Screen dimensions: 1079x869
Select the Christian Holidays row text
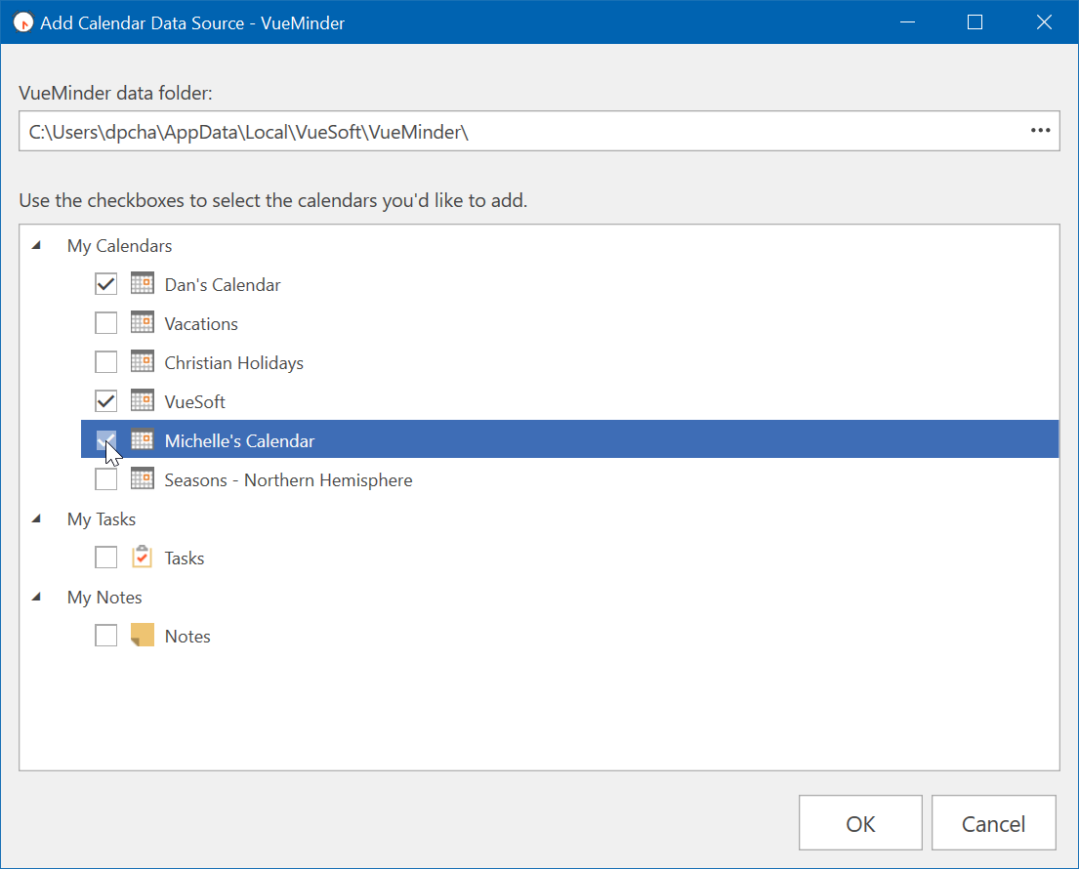234,362
